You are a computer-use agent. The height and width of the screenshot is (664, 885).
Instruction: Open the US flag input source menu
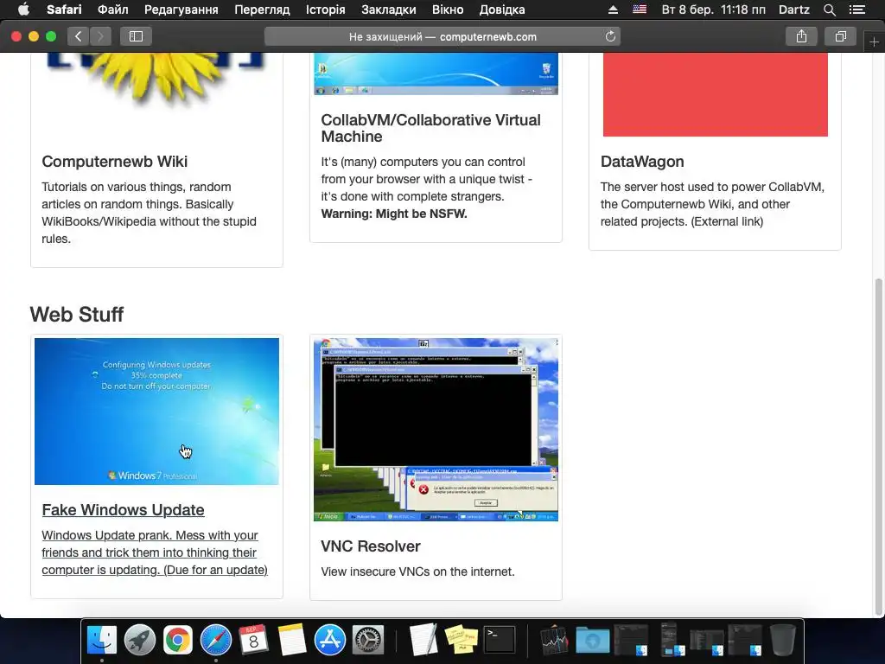click(x=640, y=10)
